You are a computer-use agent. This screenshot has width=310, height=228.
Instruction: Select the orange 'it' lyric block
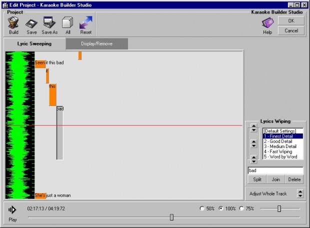pos(47,75)
